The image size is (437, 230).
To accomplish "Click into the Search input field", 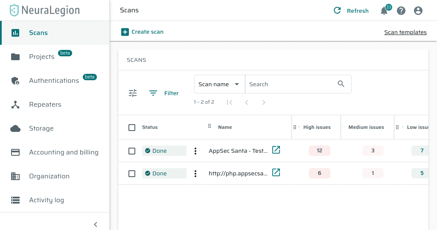I will [x=291, y=84].
